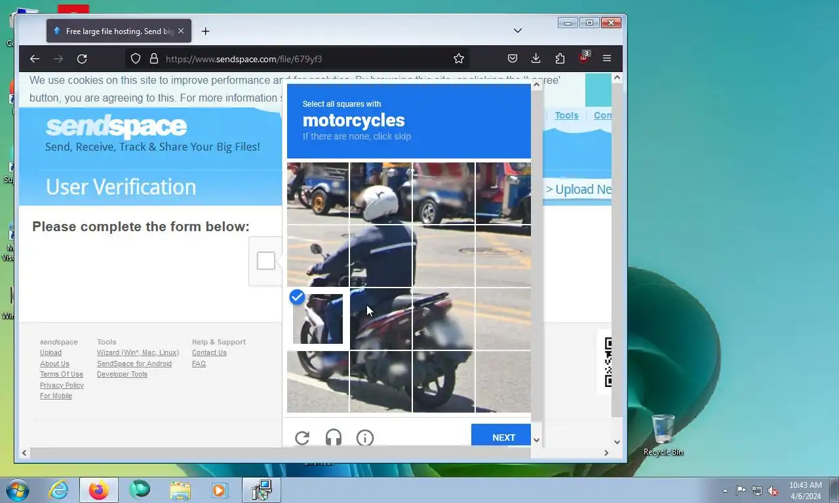Open a new Firefox tab with plus
839x503 pixels.
click(206, 31)
